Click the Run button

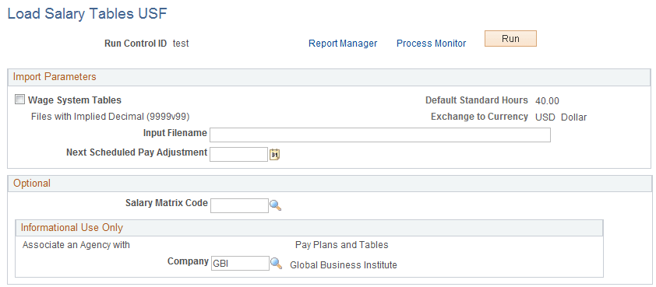[510, 38]
